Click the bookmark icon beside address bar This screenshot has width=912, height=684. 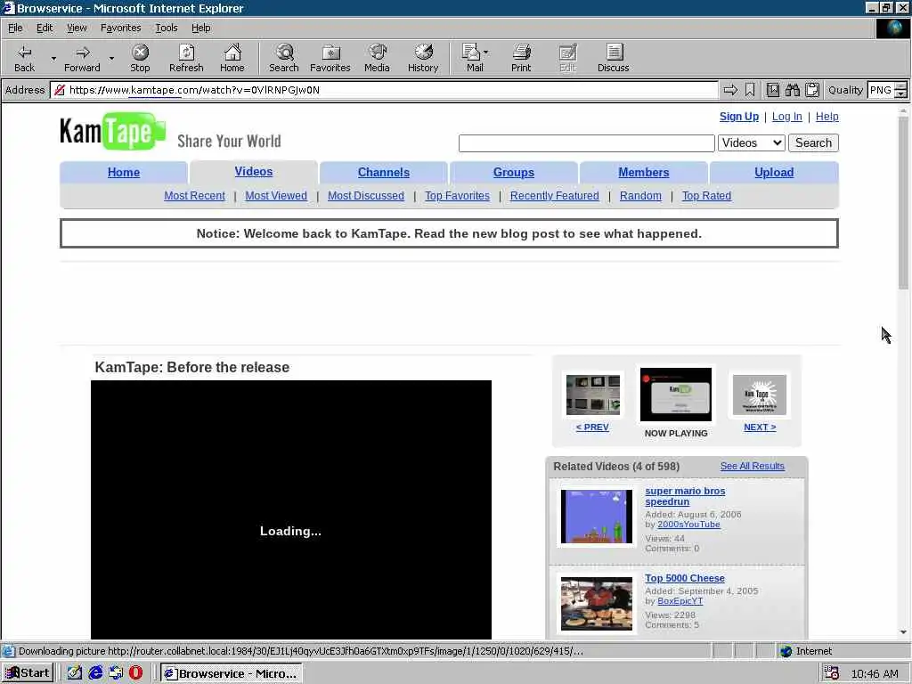(750, 90)
